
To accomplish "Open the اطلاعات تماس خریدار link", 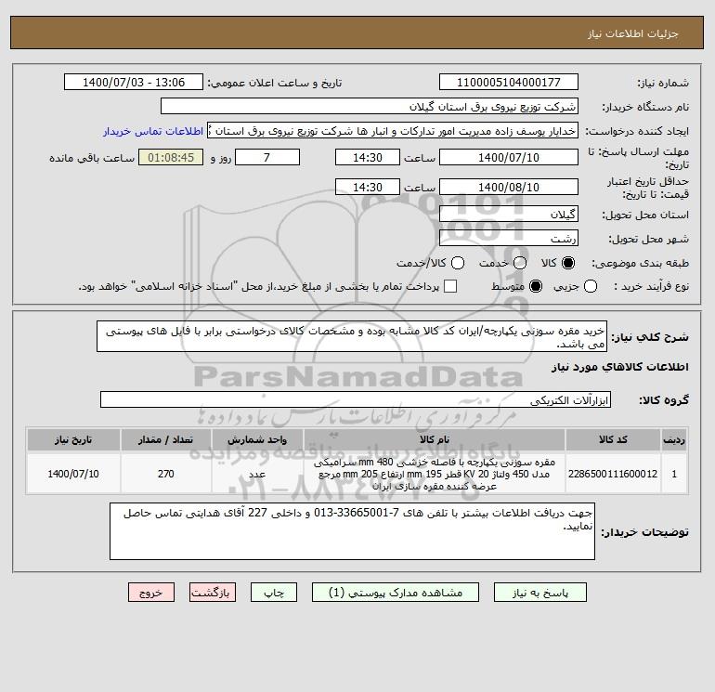I will (x=153, y=131).
